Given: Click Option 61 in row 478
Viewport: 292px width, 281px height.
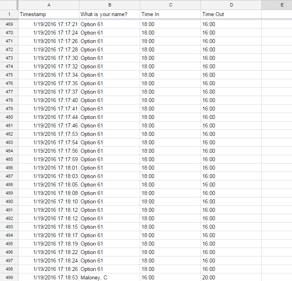Looking at the screenshot, I should pos(110,100).
